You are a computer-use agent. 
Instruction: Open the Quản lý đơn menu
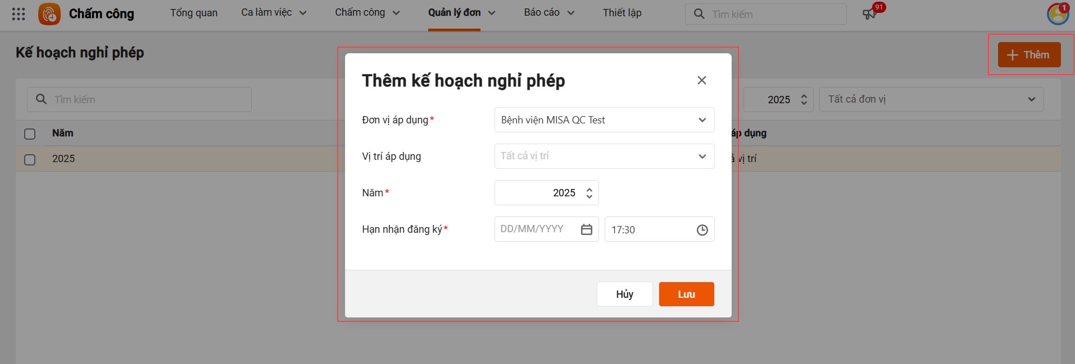pos(461,13)
